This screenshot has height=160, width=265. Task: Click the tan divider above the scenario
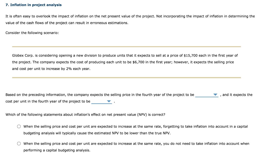[x=127, y=46]
